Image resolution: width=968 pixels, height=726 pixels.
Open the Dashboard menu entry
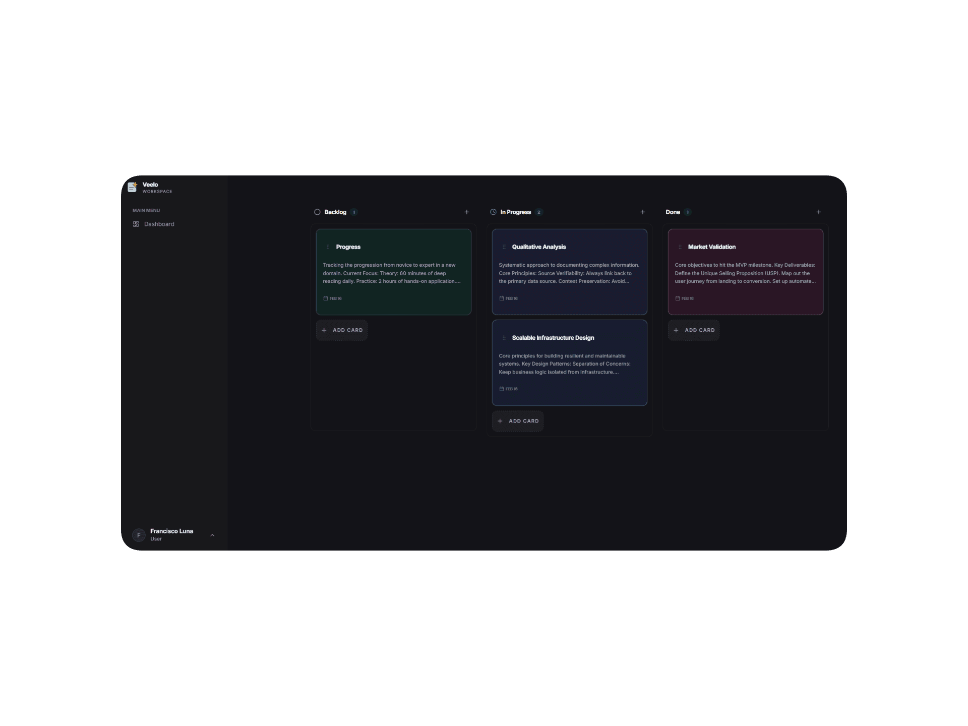[x=160, y=224]
